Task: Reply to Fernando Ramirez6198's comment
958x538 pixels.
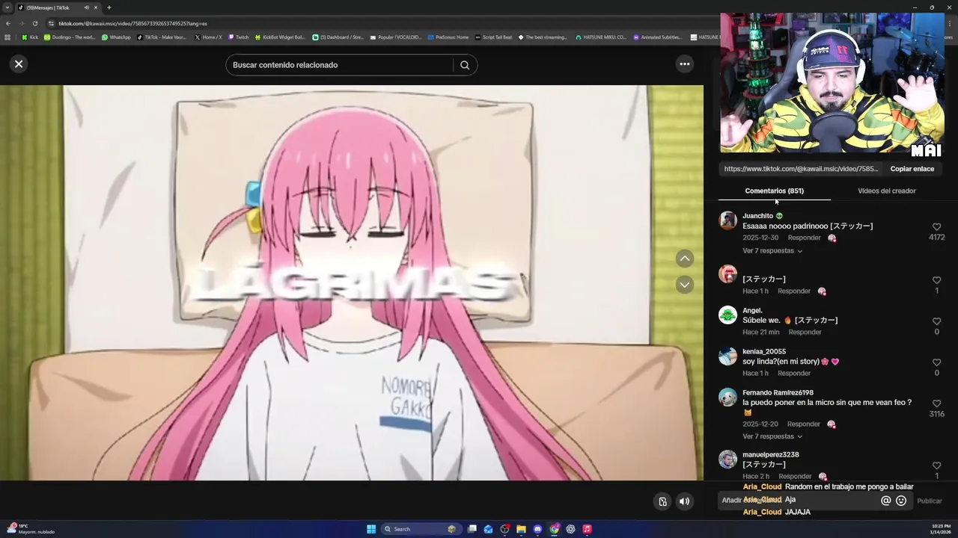Action: click(804, 424)
